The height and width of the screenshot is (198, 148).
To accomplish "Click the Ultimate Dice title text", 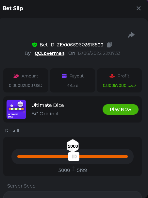I will (x=48, y=105).
